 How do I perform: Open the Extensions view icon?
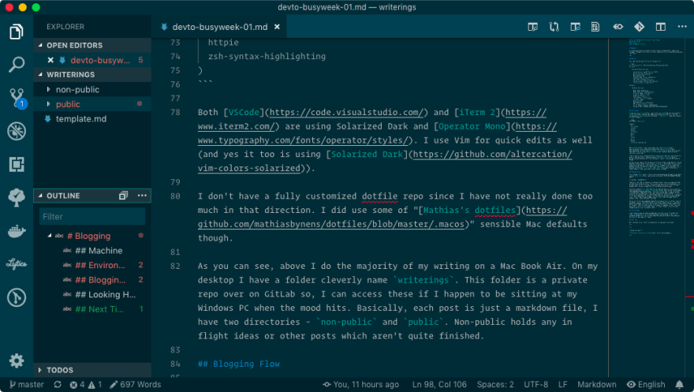(17, 165)
